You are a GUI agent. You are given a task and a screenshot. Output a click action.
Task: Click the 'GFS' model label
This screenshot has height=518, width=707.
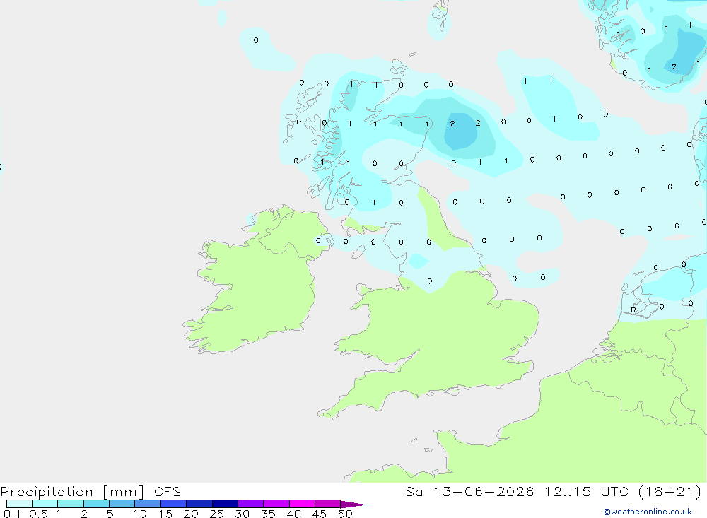pos(168,491)
